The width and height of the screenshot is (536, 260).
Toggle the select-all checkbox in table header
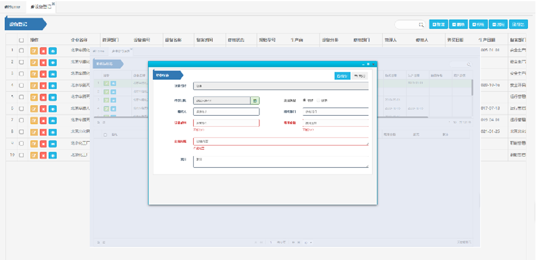[x=22, y=40]
